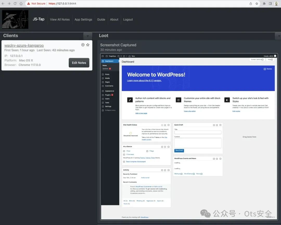Select the wacky-azure-kangaroo client link
281x225 pixels.
[x=24, y=45]
